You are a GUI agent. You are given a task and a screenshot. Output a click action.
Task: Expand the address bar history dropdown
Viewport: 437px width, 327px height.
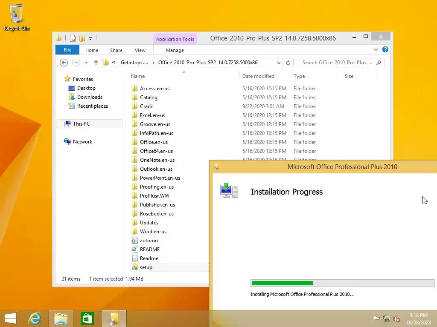278,63
